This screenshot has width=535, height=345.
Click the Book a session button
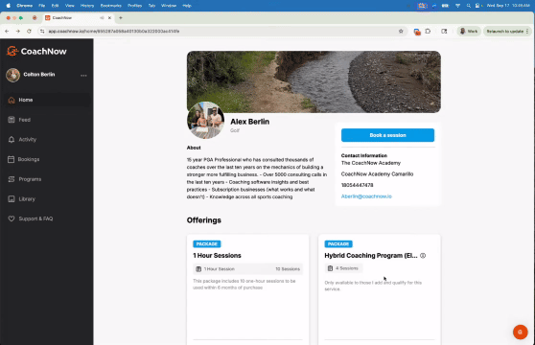[x=387, y=135]
